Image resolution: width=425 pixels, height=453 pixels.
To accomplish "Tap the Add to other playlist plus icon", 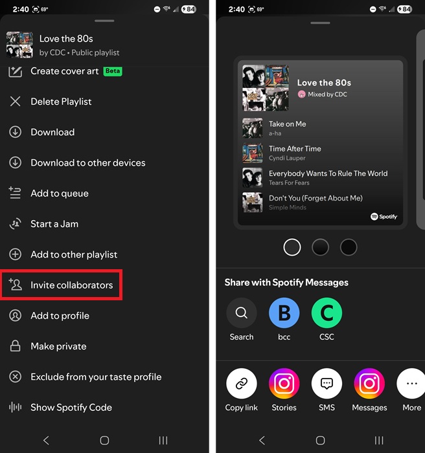I will click(15, 254).
